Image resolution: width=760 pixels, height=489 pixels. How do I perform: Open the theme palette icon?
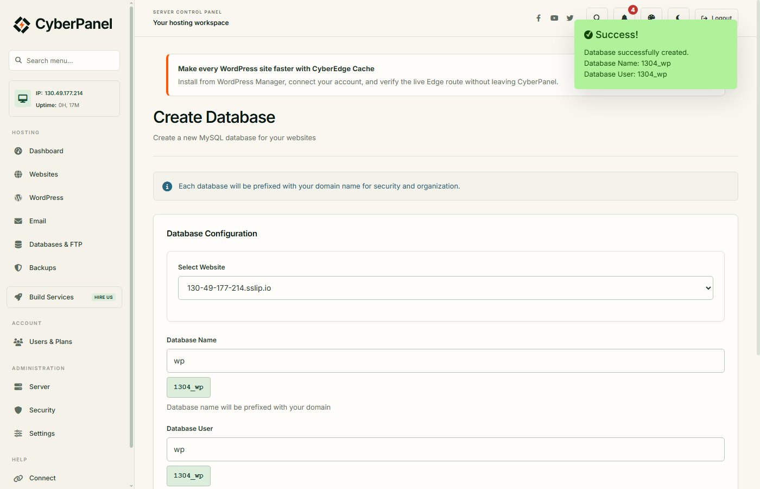651,16
